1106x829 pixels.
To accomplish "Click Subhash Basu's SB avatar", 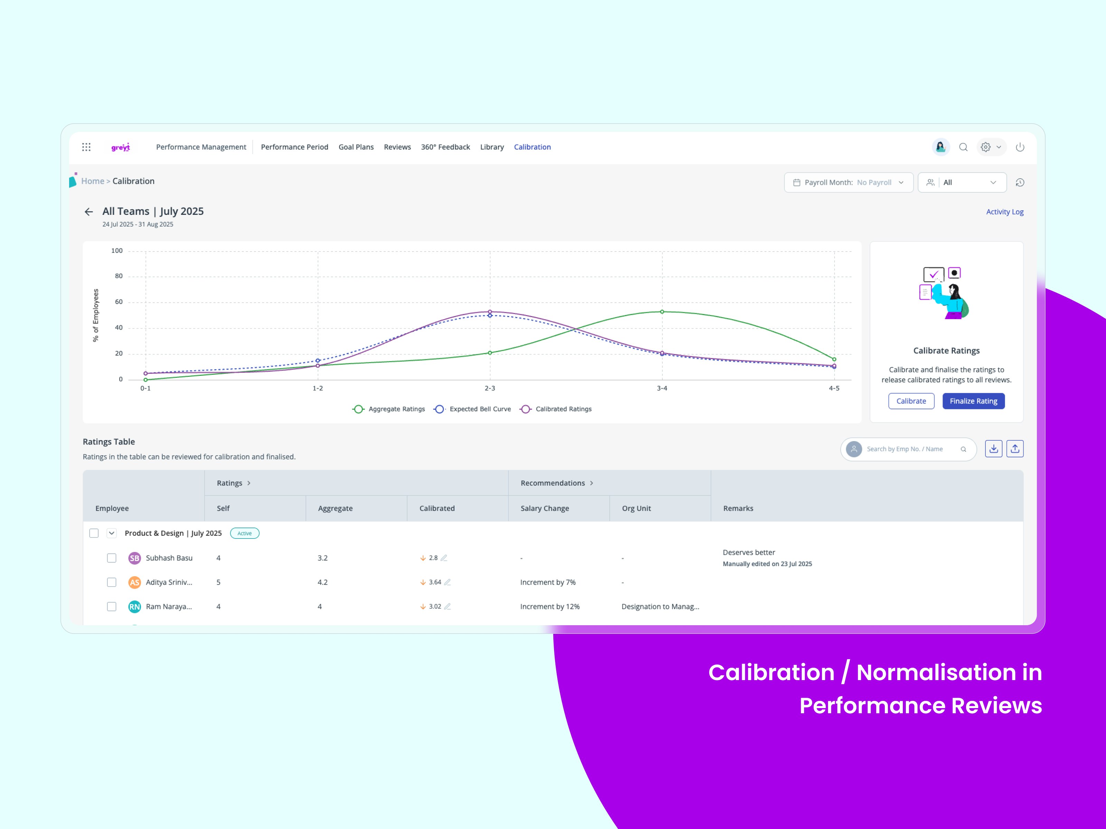I will (134, 558).
